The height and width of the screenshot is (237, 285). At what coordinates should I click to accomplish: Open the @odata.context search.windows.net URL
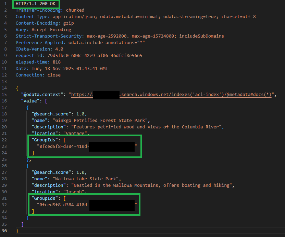coord(171,95)
